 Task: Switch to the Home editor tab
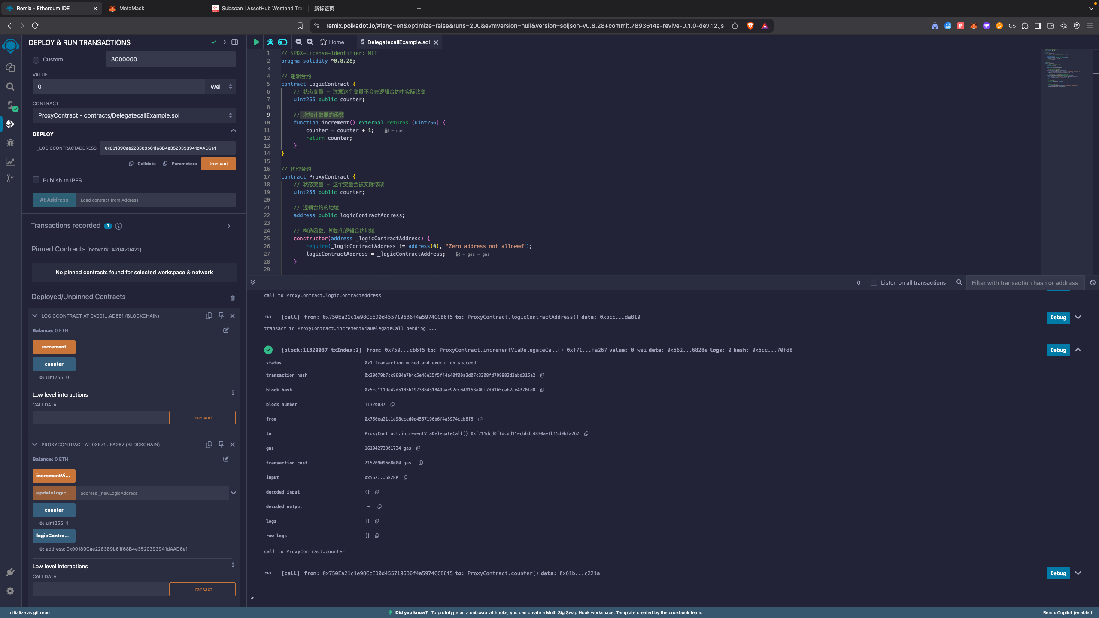tap(332, 42)
